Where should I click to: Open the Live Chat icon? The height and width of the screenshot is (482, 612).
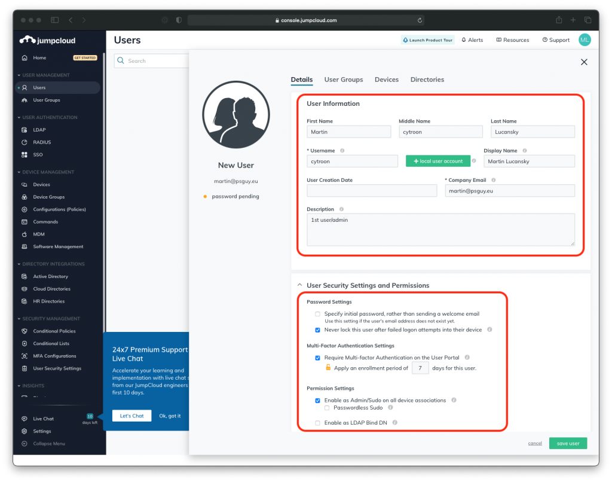[x=25, y=419]
